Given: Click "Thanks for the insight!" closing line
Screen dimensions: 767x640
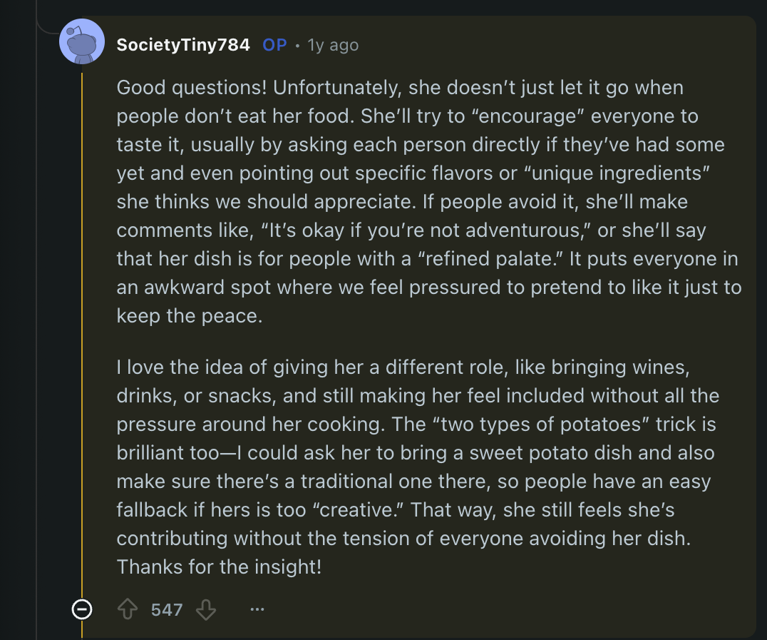Looking at the screenshot, I should point(219,567).
